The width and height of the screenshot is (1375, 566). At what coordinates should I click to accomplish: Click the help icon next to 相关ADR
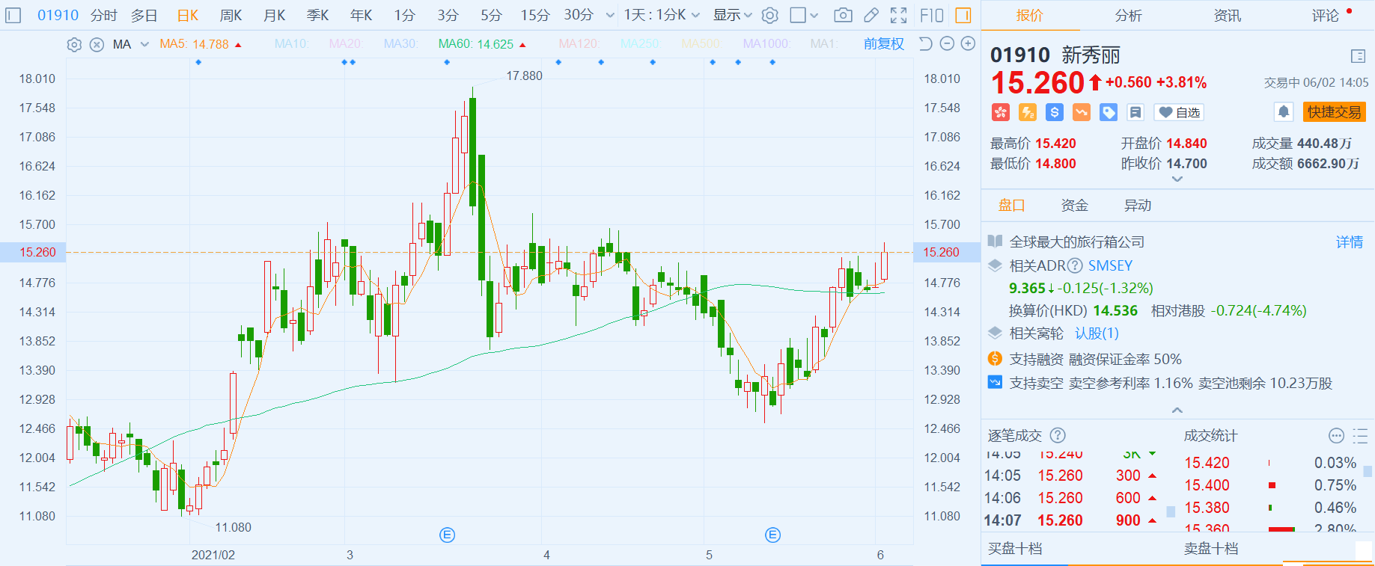pos(1075,265)
